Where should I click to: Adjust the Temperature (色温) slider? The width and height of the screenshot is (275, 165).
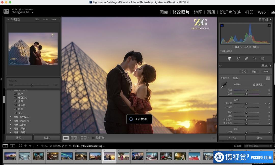point(246,90)
